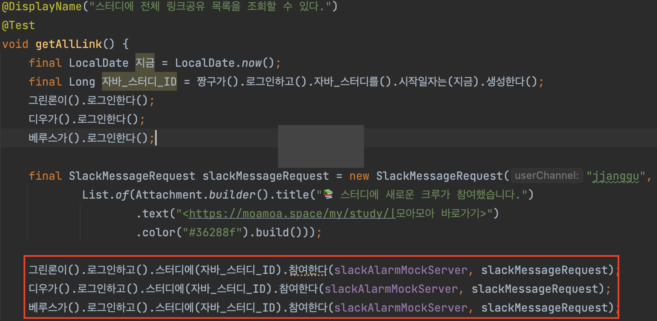The height and width of the screenshot is (321, 657).
Task: Click the 모아모아 바로가기 text in the string
Action: pyautogui.click(x=438, y=213)
